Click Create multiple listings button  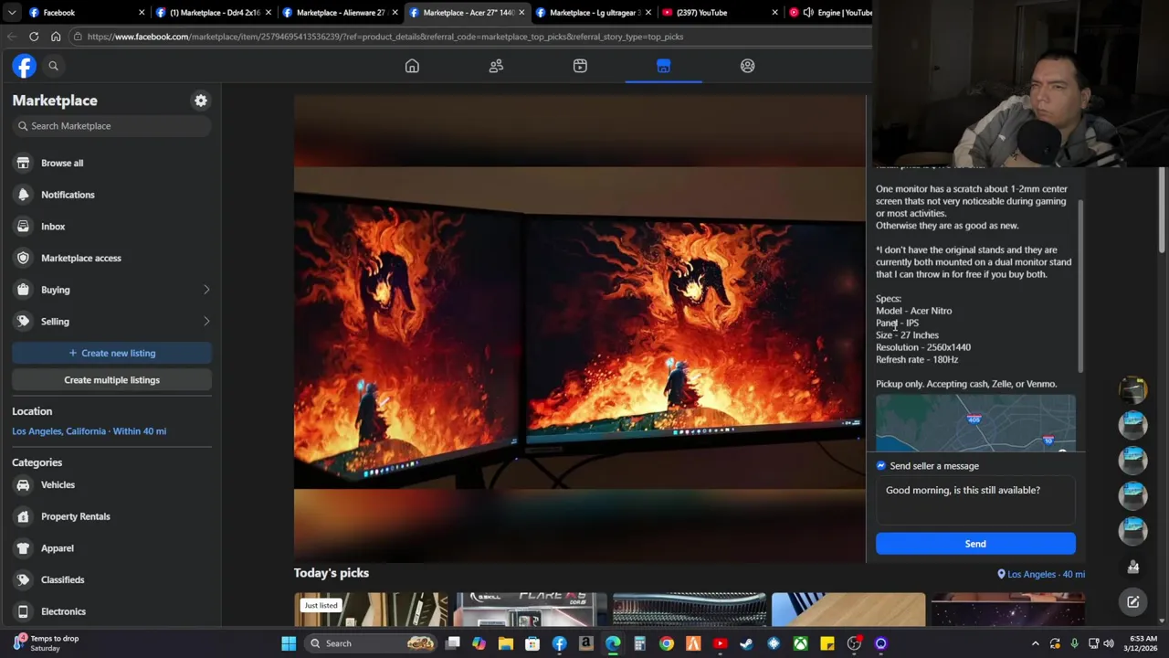(111, 380)
